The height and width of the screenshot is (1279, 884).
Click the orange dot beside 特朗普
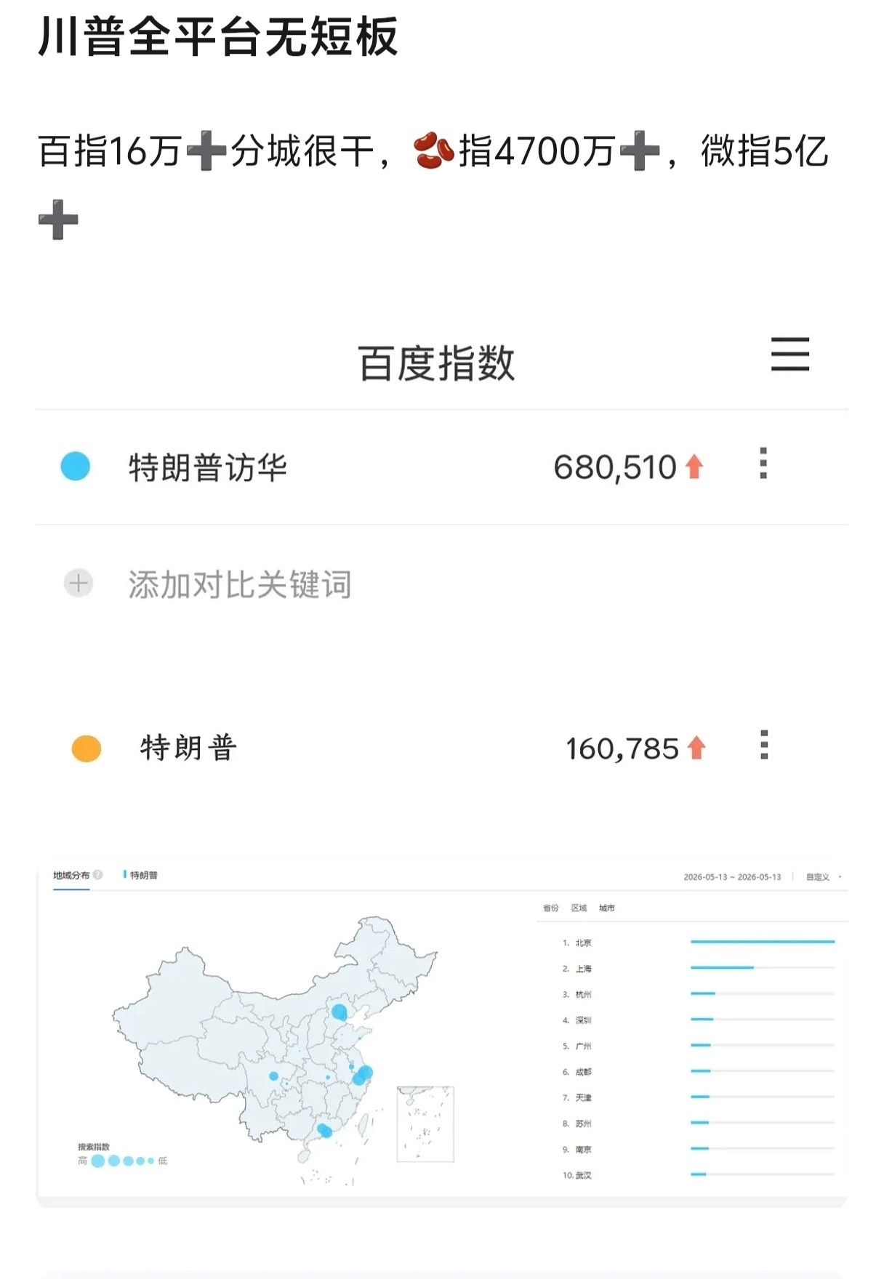(87, 748)
